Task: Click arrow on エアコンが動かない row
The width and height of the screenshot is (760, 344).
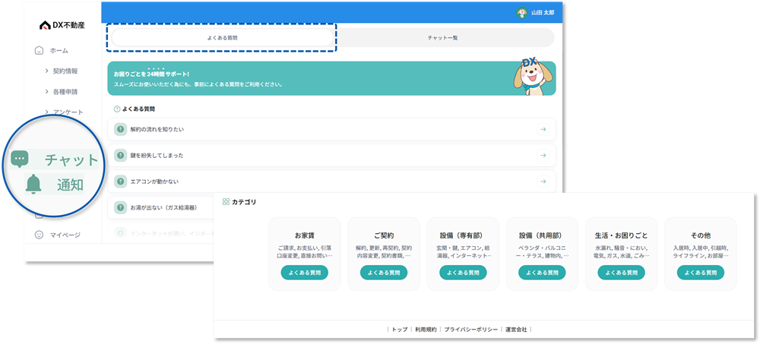Action: [543, 181]
